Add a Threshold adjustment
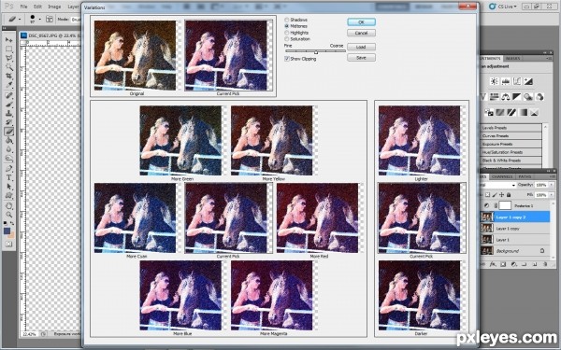This screenshot has height=350, width=561. (x=511, y=113)
